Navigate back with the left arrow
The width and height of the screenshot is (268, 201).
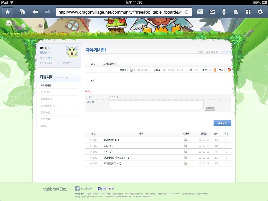click(x=35, y=12)
